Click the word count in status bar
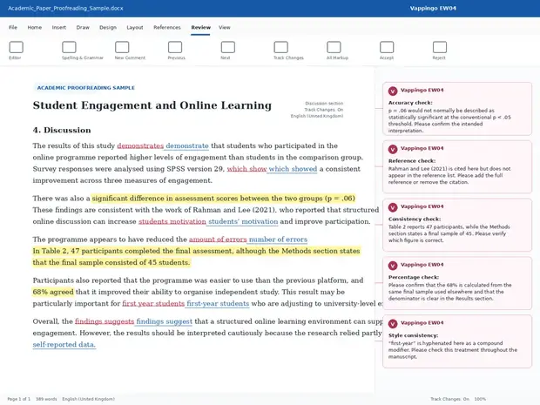The image size is (540, 405). point(46,399)
